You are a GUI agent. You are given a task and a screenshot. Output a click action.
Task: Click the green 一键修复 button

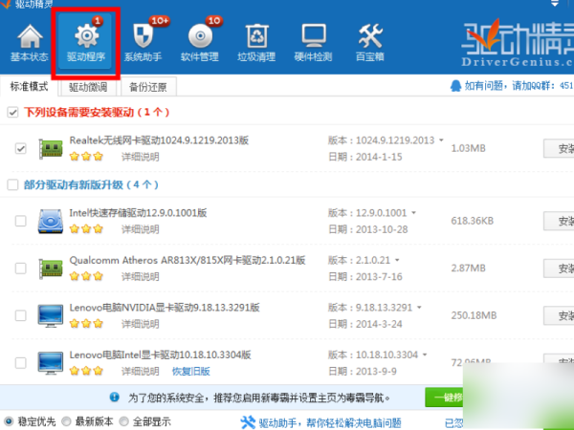coord(444,398)
